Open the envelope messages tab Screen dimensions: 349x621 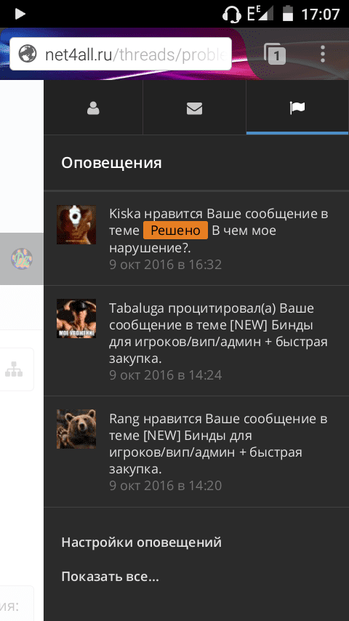point(194,108)
